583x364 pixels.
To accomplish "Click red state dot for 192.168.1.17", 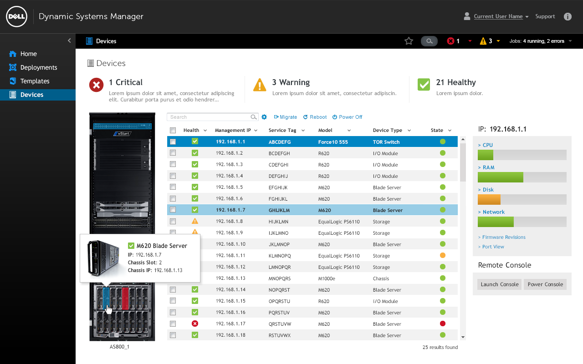I will tap(442, 324).
